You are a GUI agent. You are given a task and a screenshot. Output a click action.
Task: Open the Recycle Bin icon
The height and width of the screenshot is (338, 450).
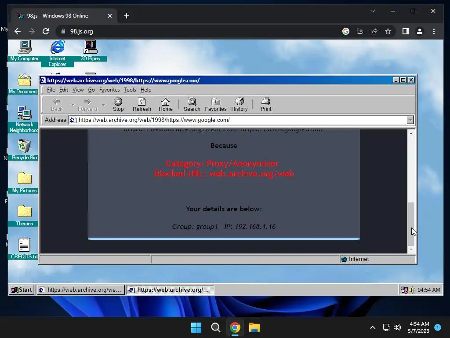pyautogui.click(x=25, y=150)
